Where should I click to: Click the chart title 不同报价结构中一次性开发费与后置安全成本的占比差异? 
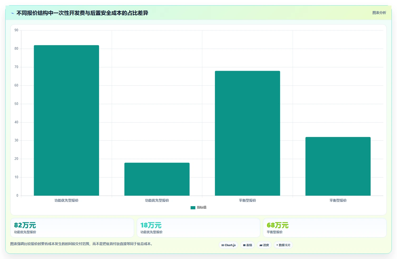[x=82, y=13]
